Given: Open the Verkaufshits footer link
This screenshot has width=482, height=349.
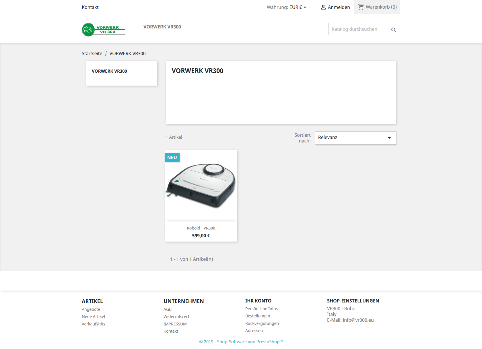Looking at the screenshot, I should coord(93,324).
